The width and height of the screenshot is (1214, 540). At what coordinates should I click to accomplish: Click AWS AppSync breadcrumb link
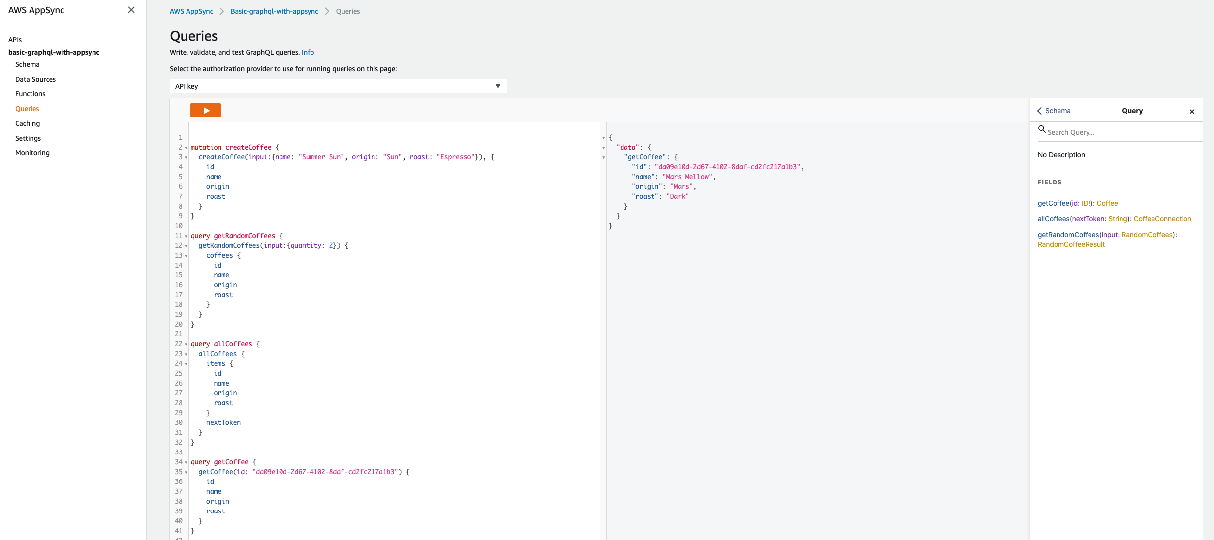(191, 11)
